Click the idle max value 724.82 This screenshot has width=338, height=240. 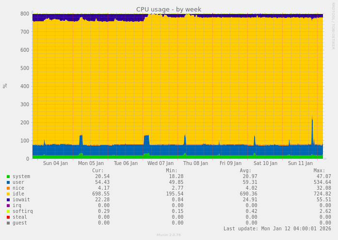point(322,194)
